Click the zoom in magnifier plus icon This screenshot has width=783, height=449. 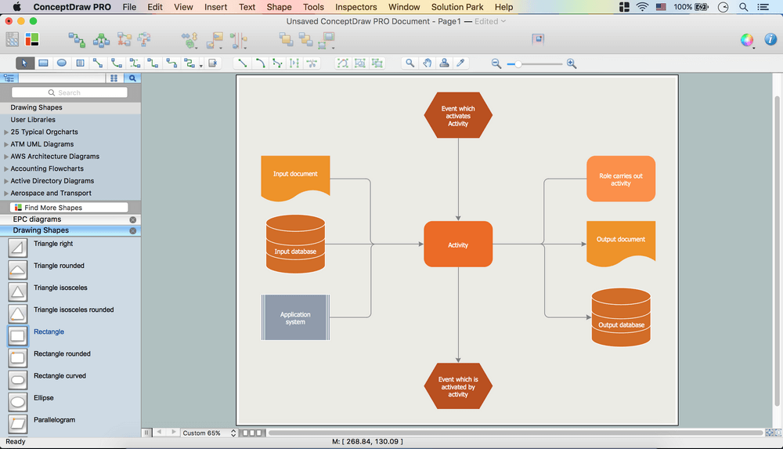[x=572, y=63]
